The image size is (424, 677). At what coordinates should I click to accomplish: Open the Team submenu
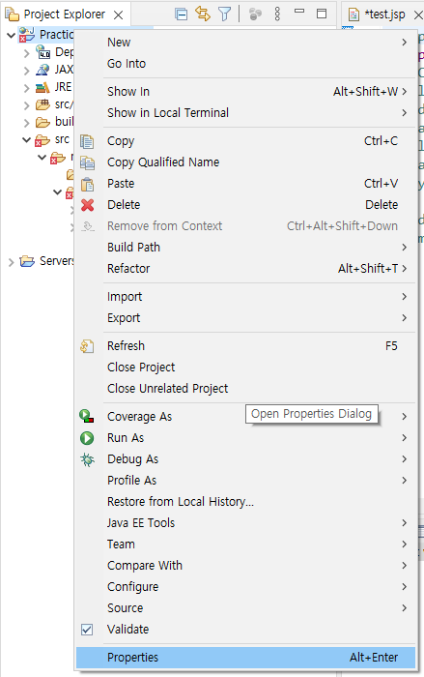click(246, 544)
